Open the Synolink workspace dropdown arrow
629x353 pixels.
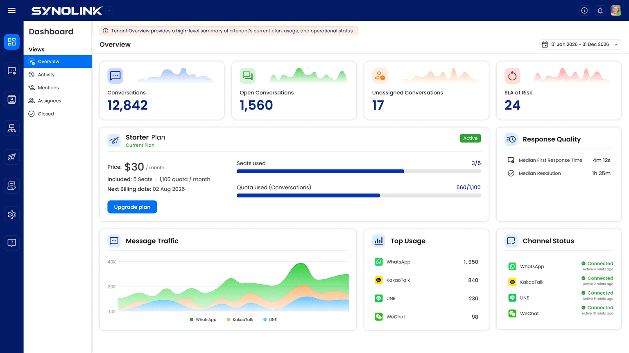(109, 11)
